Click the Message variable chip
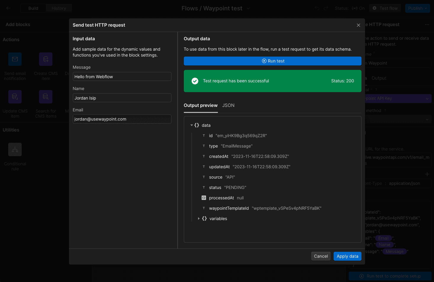This screenshot has width=434, height=282. click(x=394, y=251)
